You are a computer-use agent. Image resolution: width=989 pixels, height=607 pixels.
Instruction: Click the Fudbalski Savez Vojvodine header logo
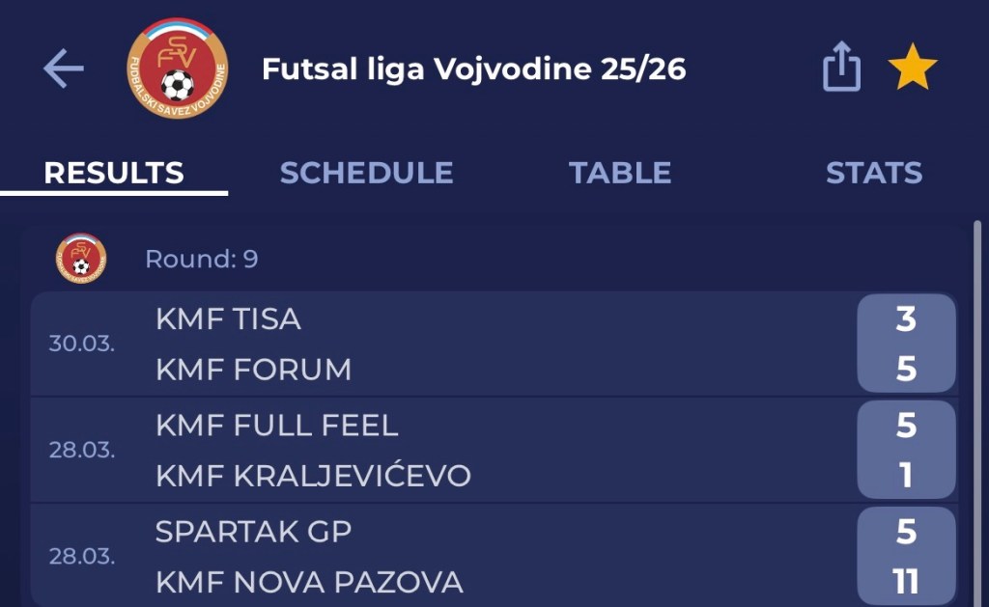click(178, 69)
